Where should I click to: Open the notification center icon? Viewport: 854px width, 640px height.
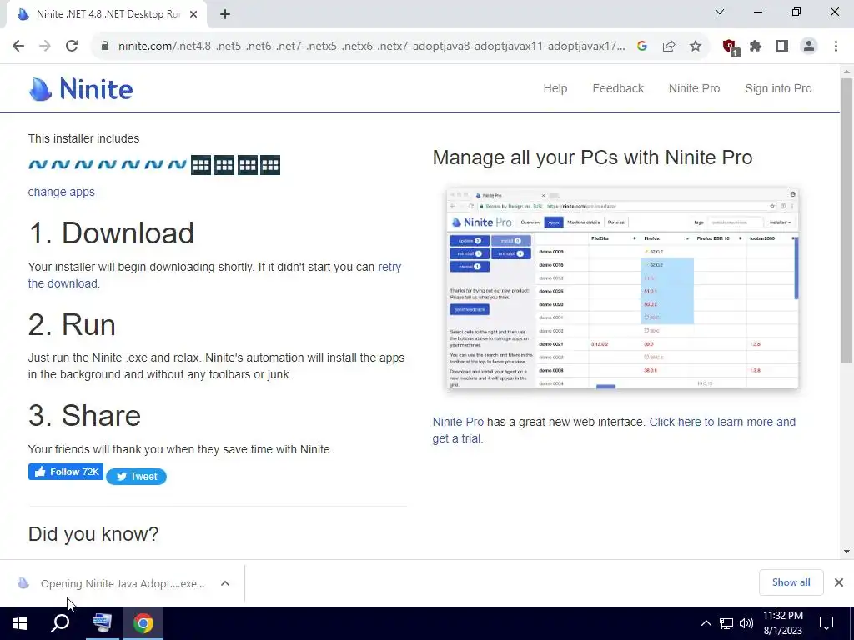point(826,623)
